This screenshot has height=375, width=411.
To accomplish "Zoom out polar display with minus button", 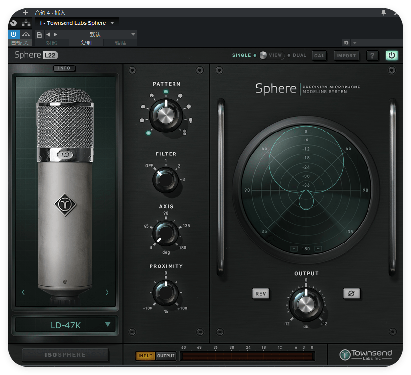I will pyautogui.click(x=318, y=249).
